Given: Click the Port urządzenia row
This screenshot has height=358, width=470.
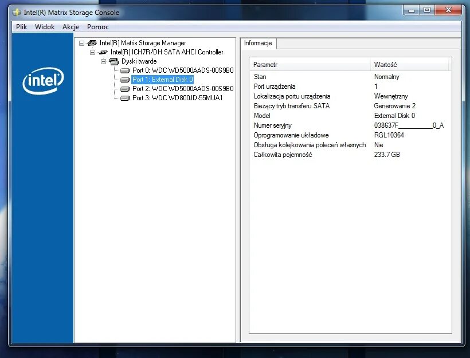Looking at the screenshot, I should click(350, 86).
